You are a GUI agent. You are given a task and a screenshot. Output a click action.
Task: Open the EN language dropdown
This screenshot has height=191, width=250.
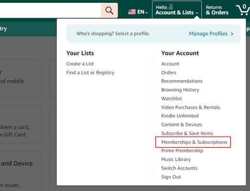142,12
